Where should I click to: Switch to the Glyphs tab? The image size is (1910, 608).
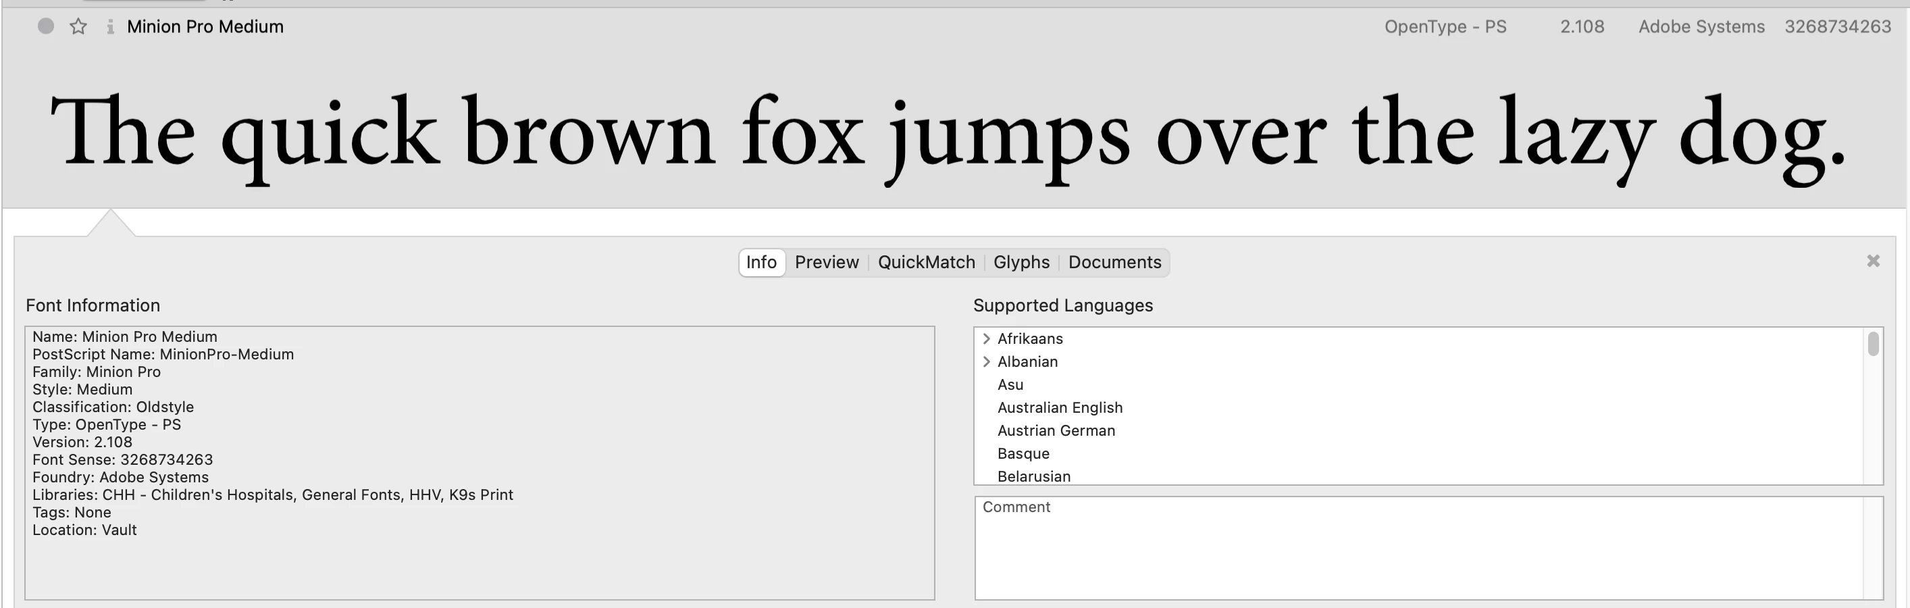pyautogui.click(x=1021, y=263)
